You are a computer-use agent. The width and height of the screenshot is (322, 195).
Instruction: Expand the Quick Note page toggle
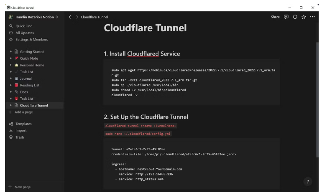click(11, 58)
